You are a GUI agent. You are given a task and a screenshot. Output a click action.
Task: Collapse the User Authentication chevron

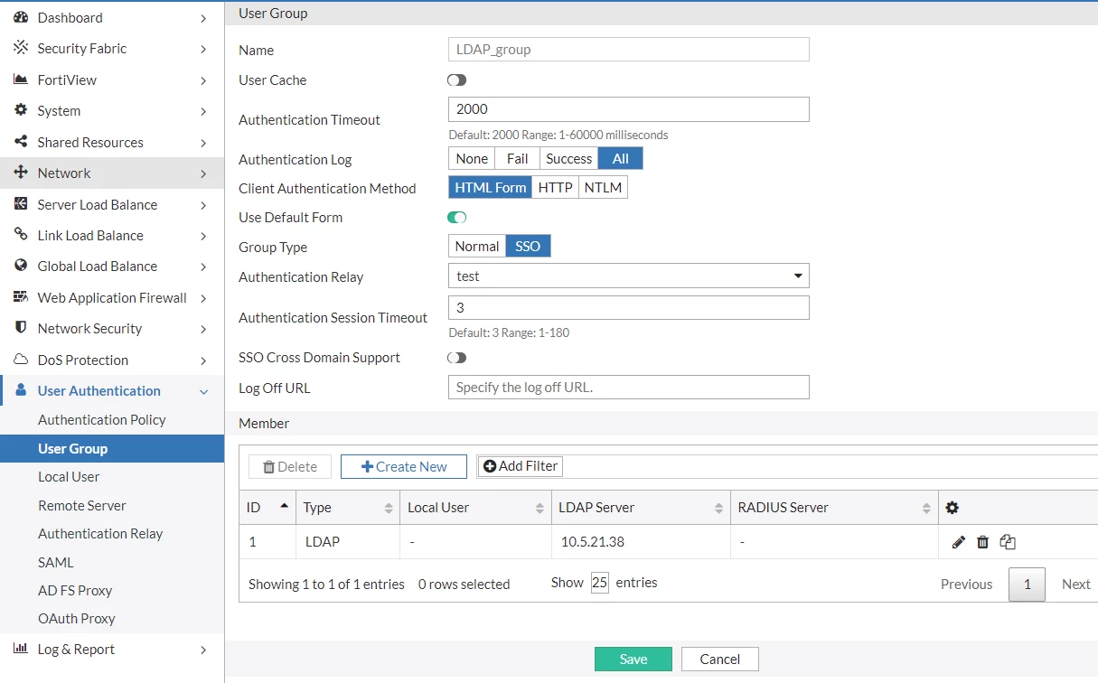point(203,391)
